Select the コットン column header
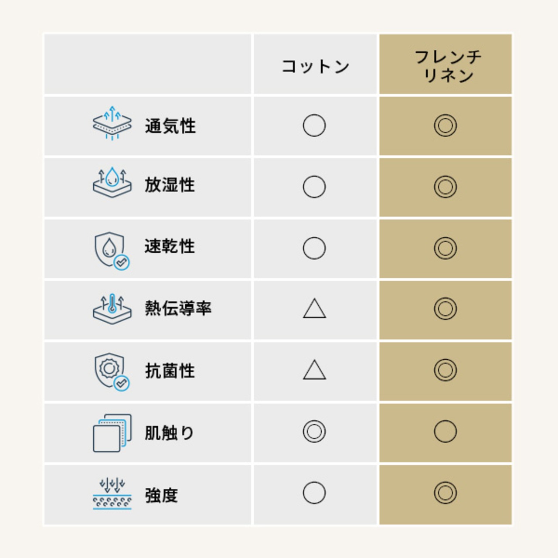This screenshot has width=558, height=558. [x=315, y=66]
